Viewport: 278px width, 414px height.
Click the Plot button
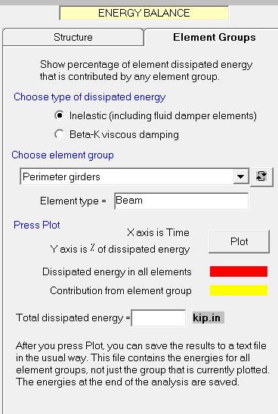point(239,241)
